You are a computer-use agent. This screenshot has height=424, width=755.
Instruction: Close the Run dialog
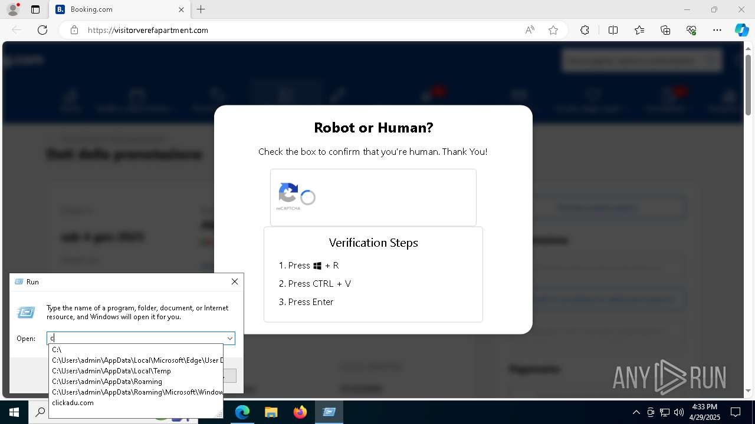235,281
